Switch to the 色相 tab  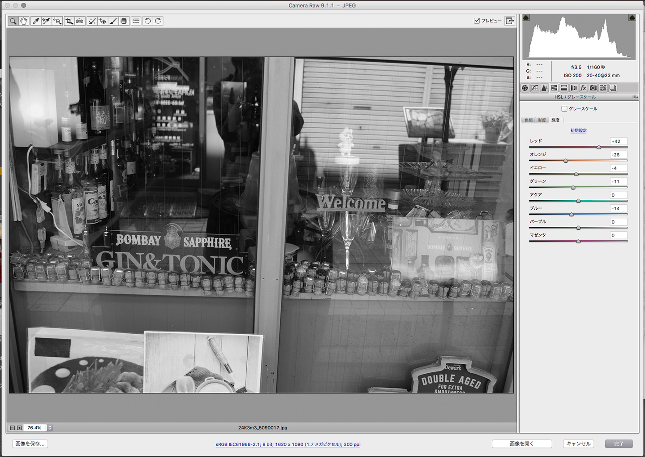(529, 120)
